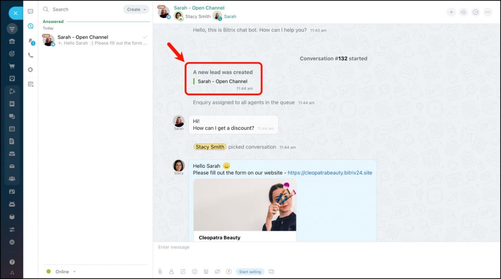This screenshot has height=279, width=501.
Task: Open the help question mark icon
Action: pos(12,262)
